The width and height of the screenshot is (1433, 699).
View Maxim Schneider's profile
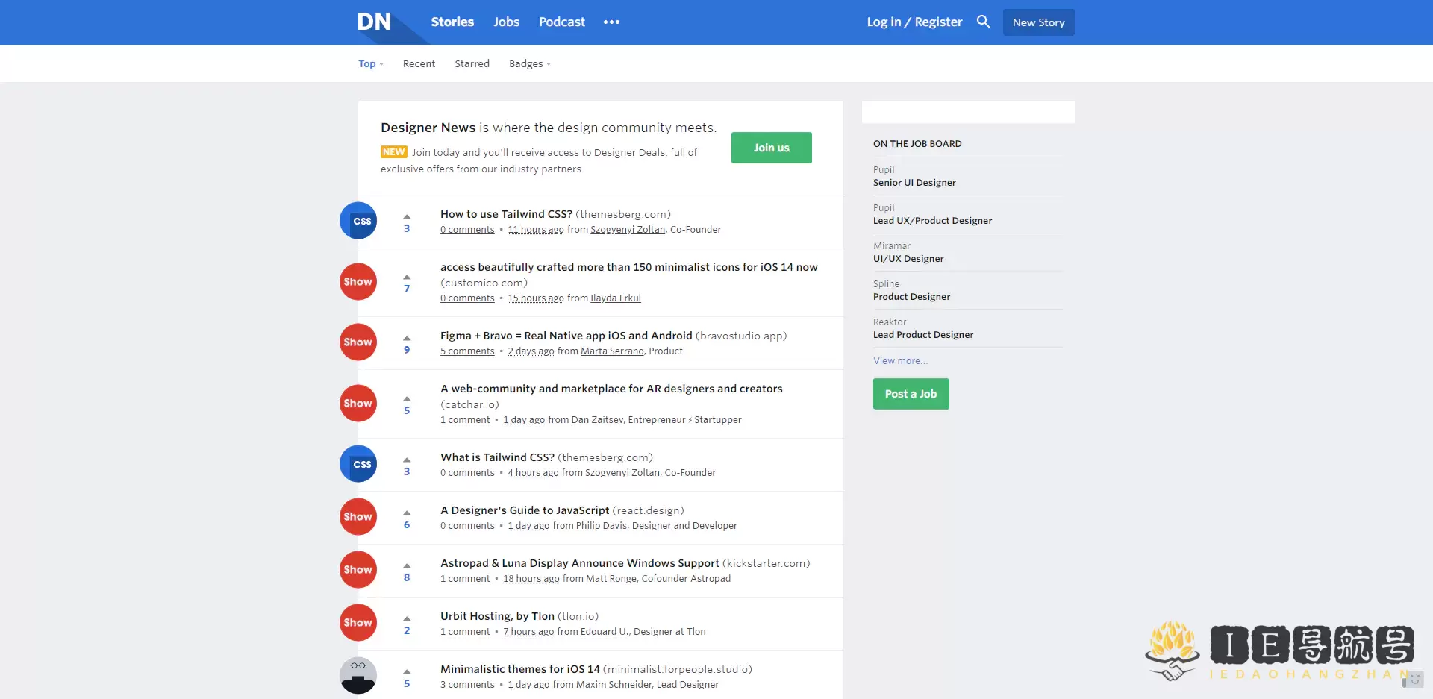[614, 685]
